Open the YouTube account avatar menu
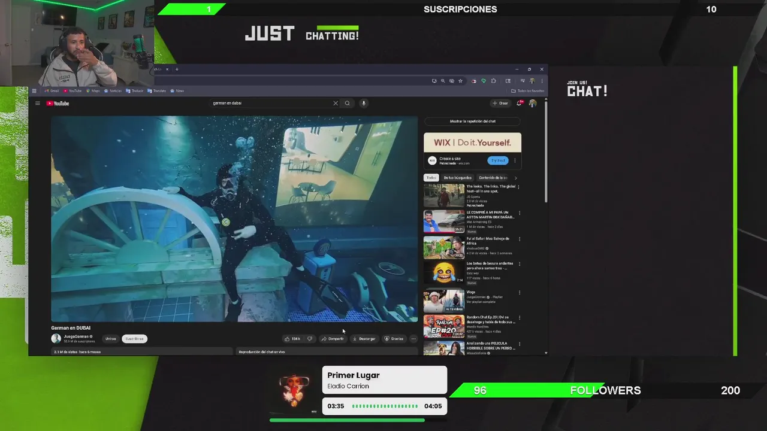 pyautogui.click(x=533, y=103)
